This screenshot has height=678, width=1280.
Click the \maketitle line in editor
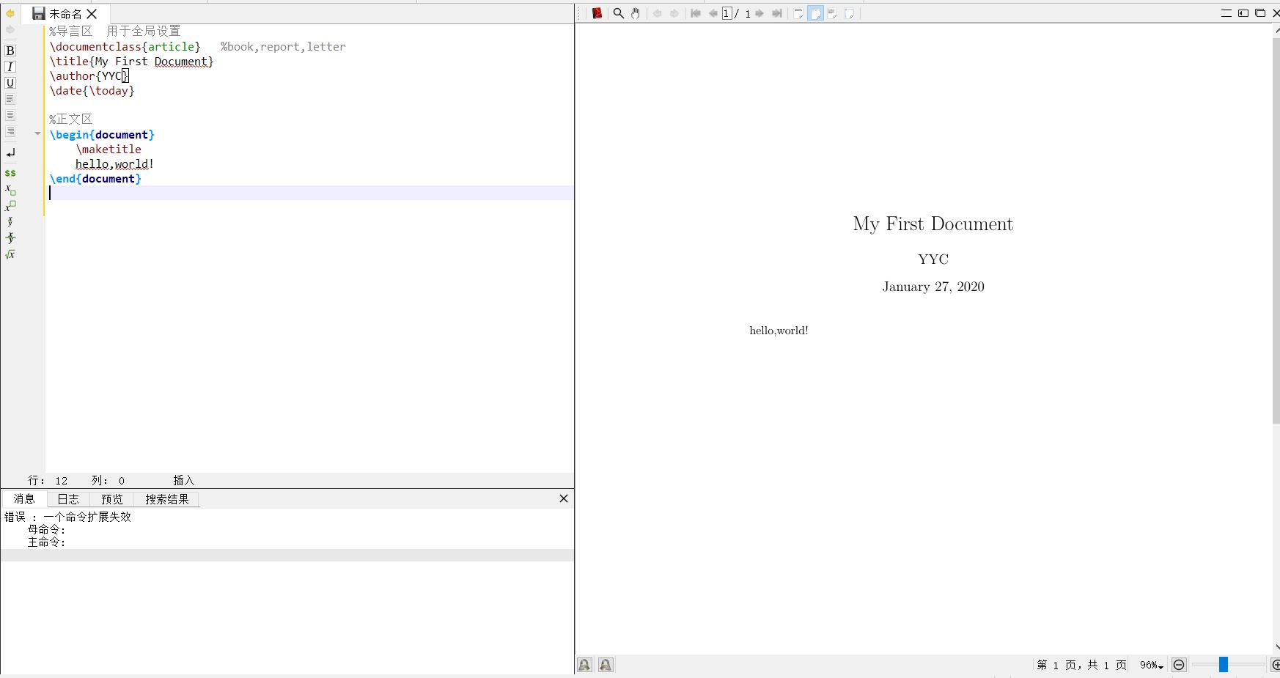(x=108, y=150)
